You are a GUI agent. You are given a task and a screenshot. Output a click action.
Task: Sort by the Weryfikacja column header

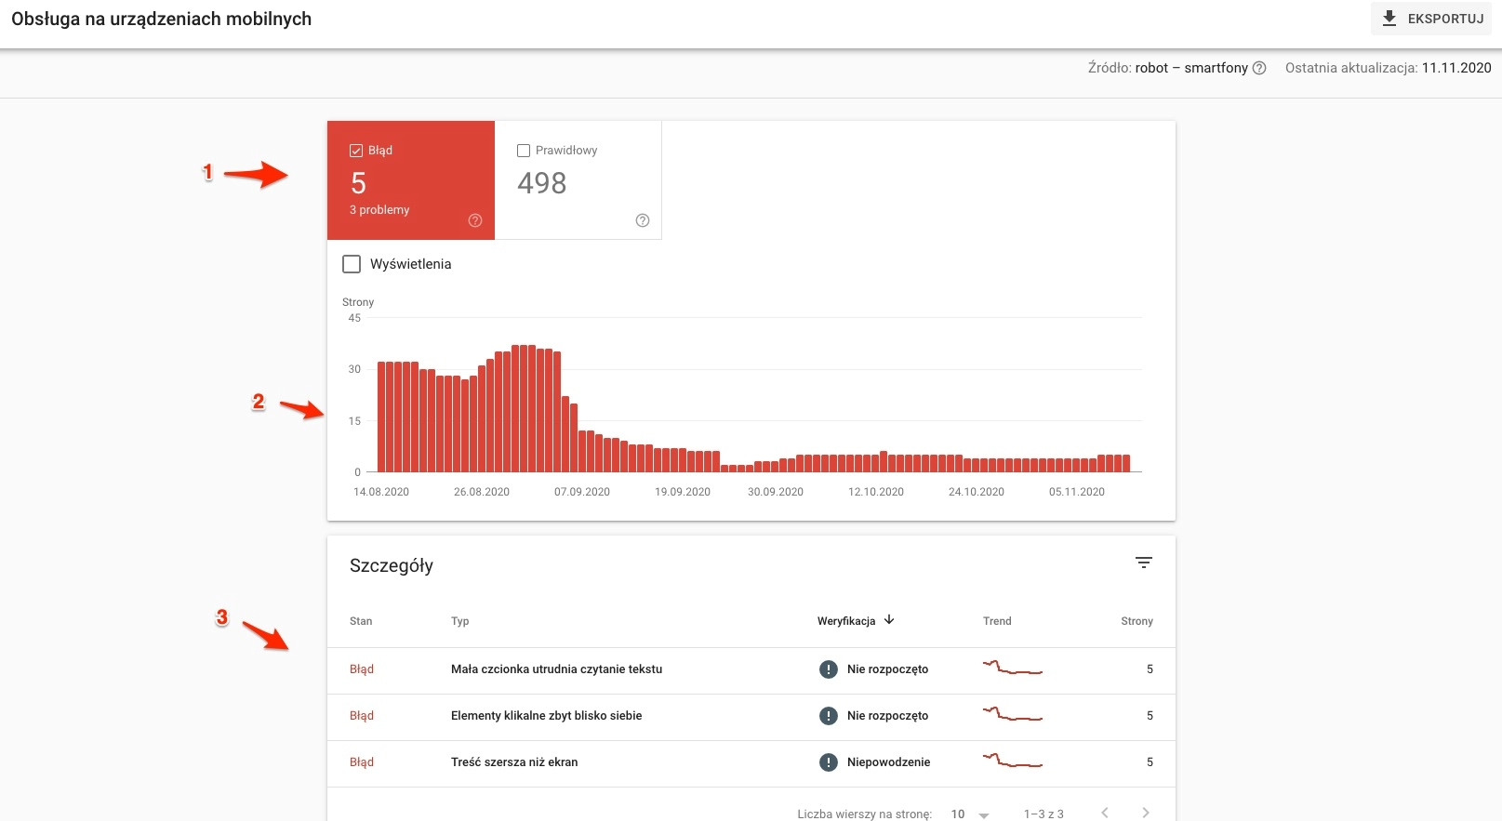pyautogui.click(x=846, y=621)
